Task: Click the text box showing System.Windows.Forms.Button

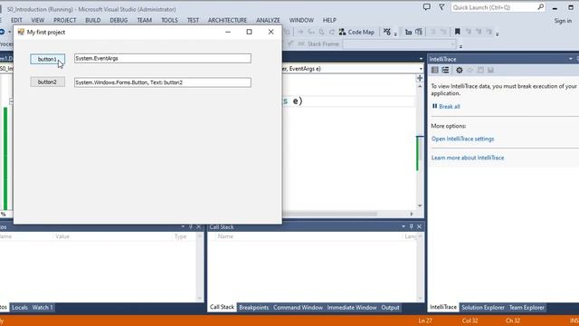Action: pyautogui.click(x=163, y=82)
